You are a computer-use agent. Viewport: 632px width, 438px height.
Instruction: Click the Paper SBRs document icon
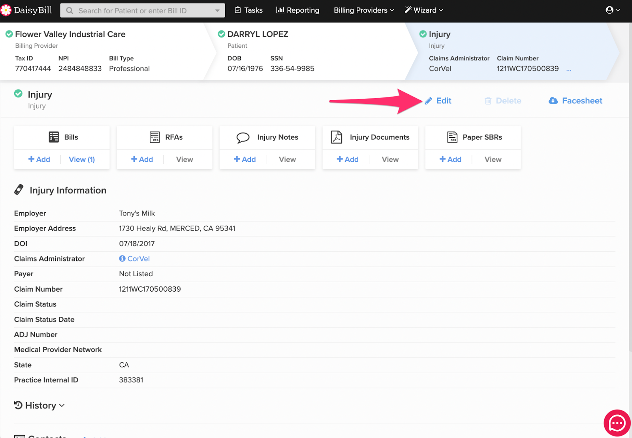[x=452, y=137]
